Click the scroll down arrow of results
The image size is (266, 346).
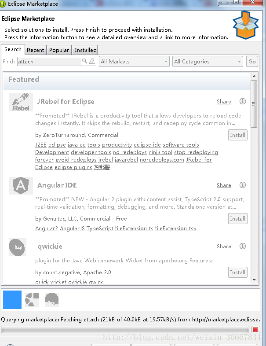tap(254, 280)
